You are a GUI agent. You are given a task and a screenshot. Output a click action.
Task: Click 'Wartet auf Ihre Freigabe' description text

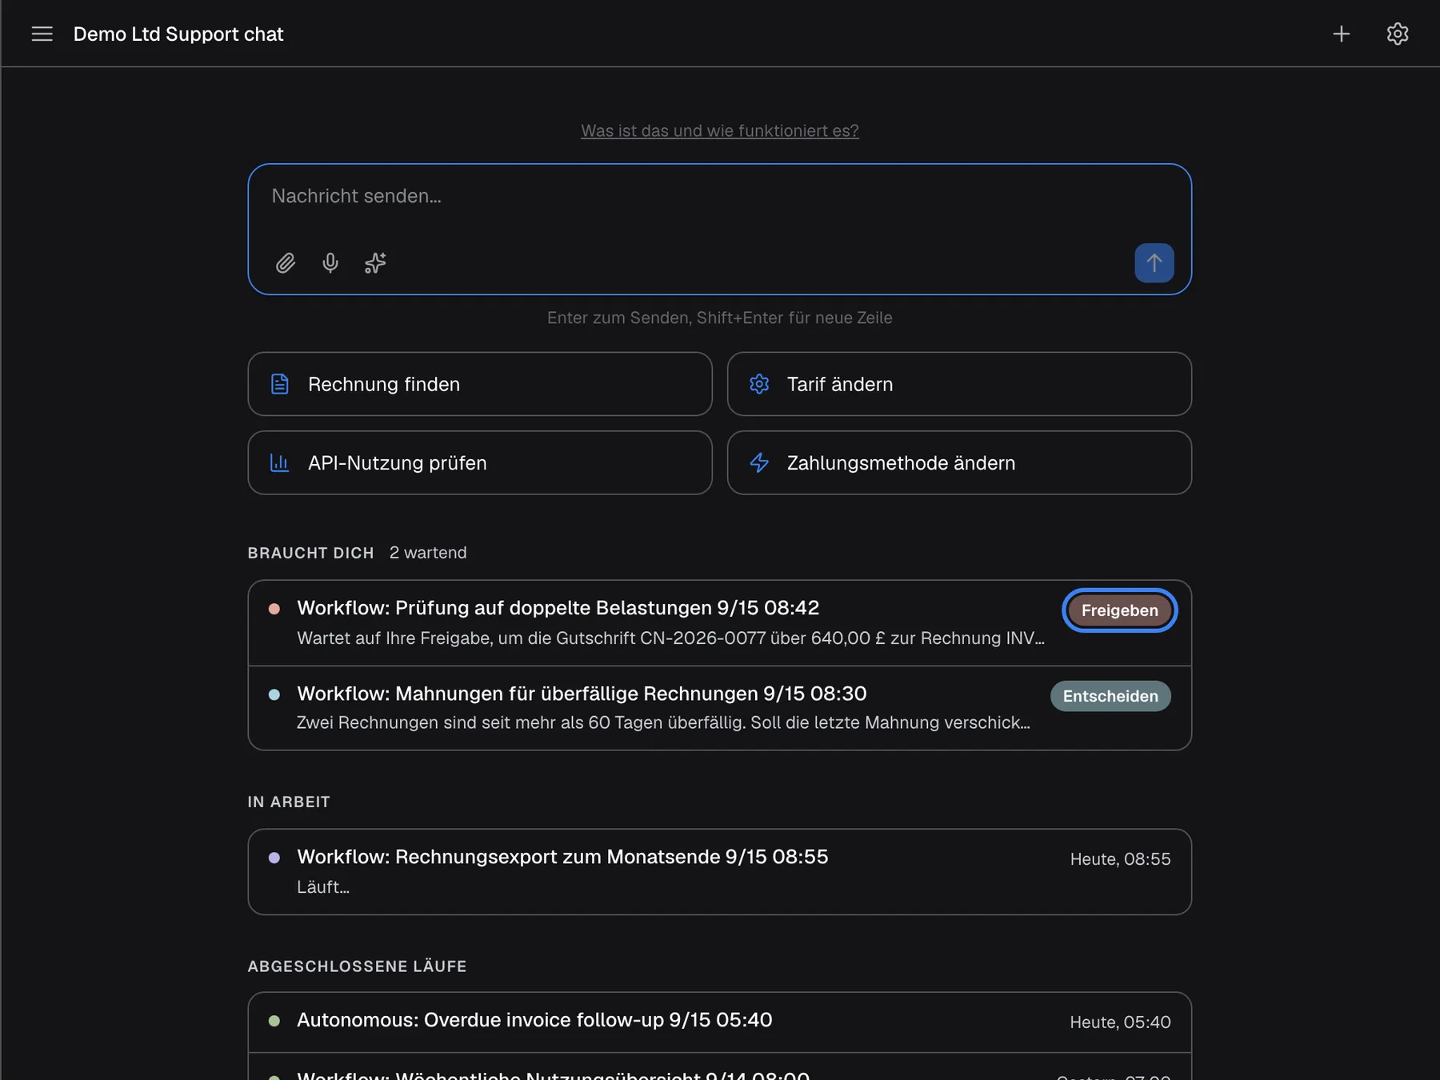pos(670,638)
